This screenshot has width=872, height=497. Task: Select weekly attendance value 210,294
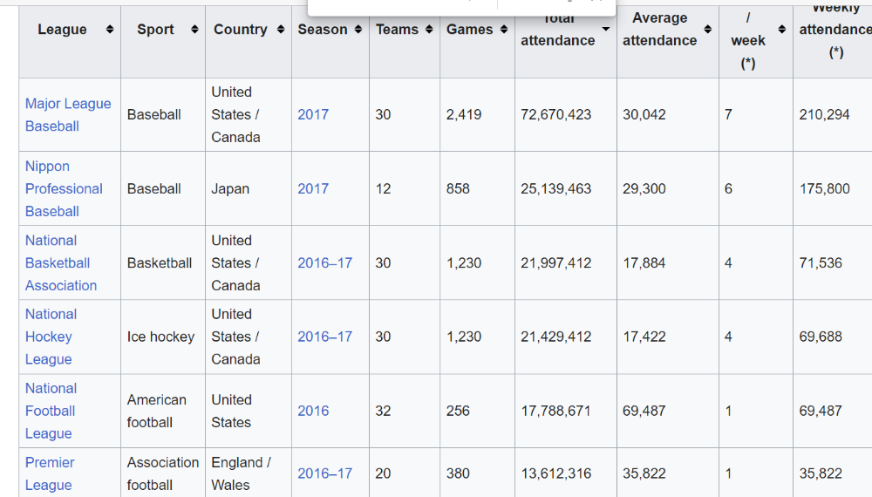pos(824,114)
